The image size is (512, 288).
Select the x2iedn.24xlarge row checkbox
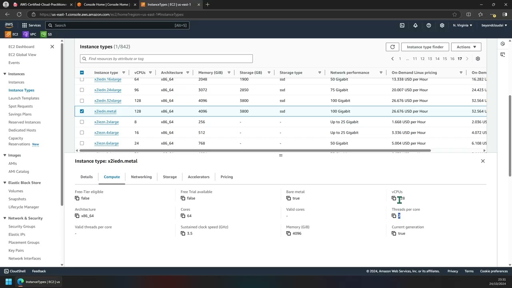click(x=82, y=90)
